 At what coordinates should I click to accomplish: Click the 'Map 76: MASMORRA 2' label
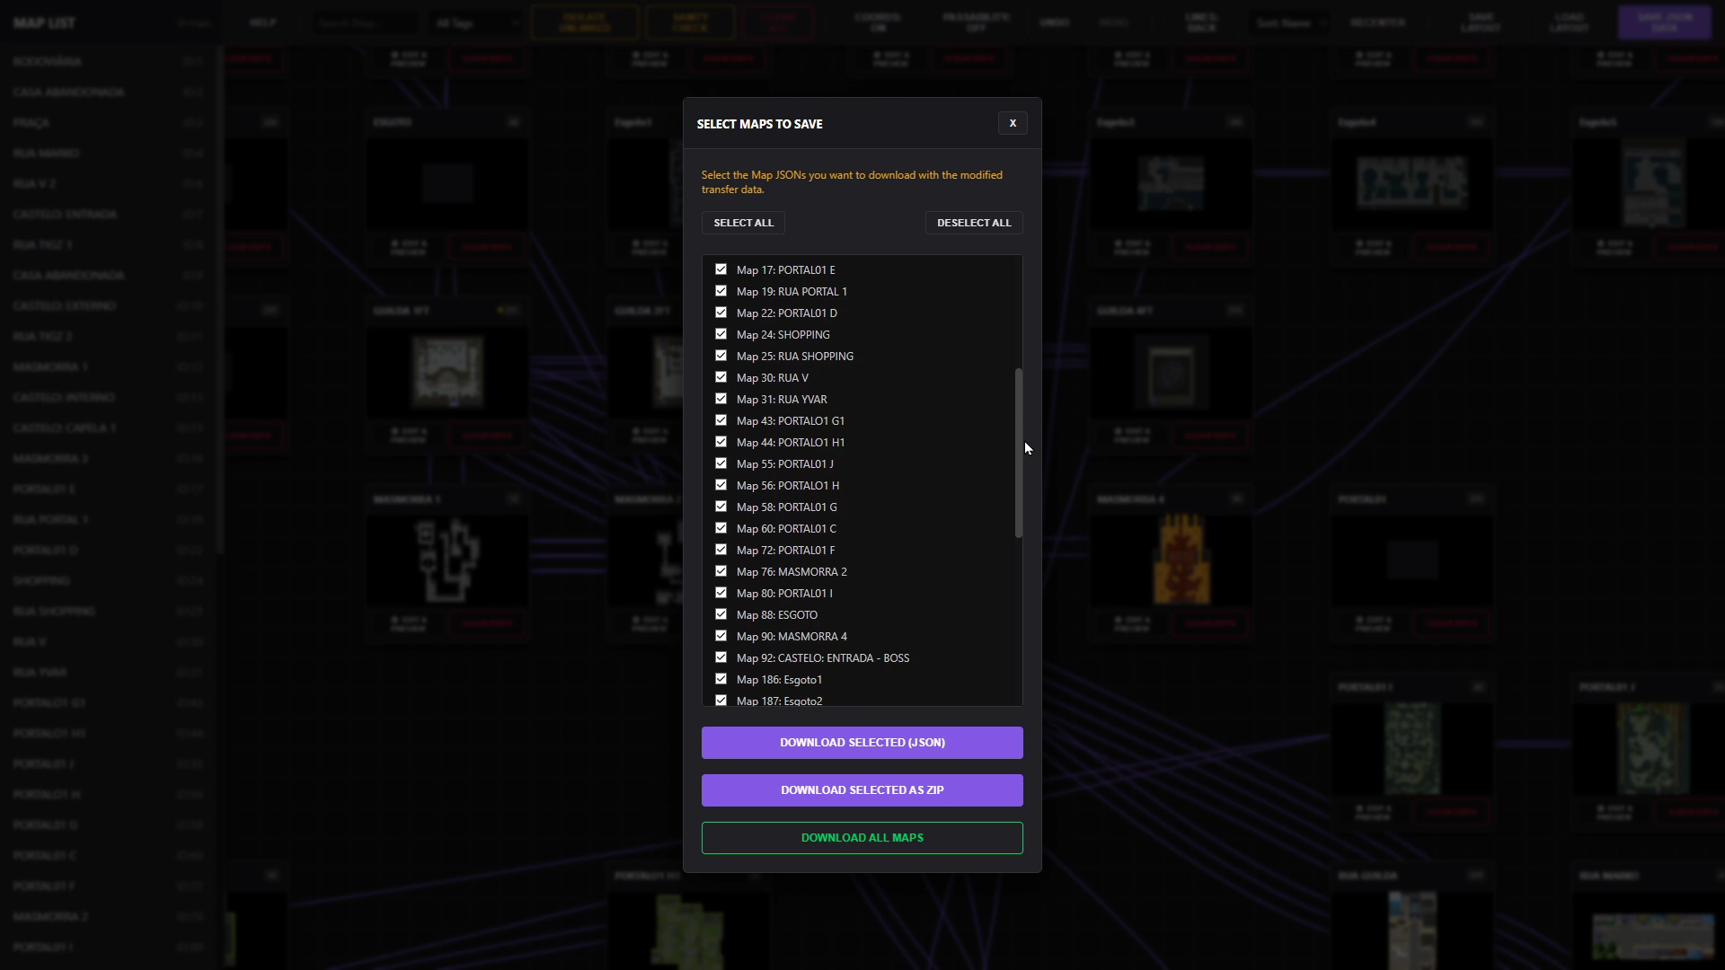[792, 572]
